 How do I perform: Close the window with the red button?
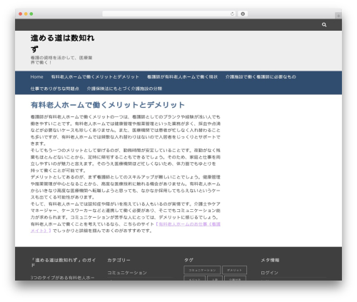[21, 14]
